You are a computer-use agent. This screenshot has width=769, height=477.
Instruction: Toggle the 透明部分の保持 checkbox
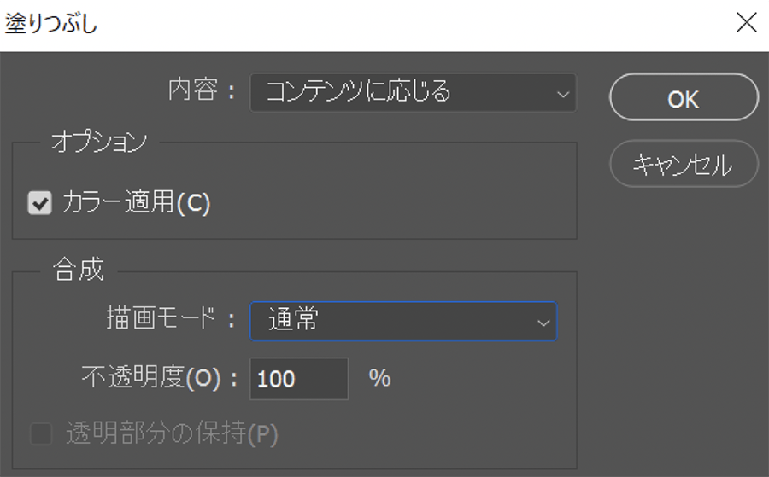click(40, 435)
